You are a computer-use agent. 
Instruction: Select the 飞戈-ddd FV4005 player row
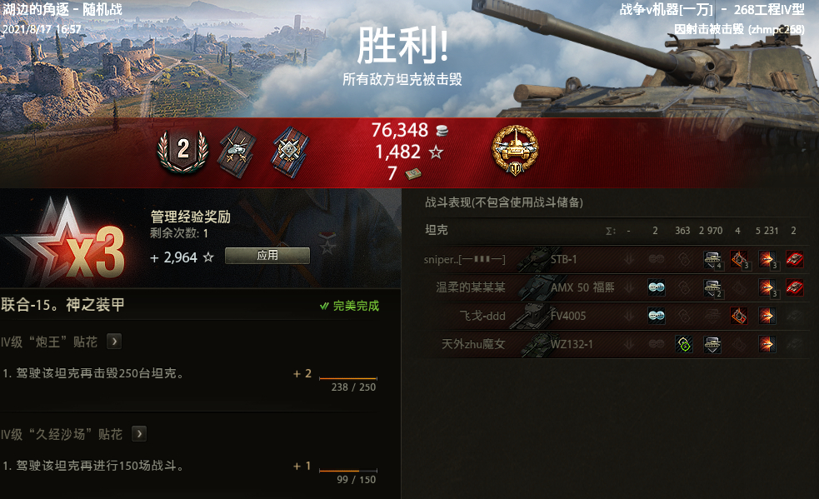pyautogui.click(x=614, y=316)
